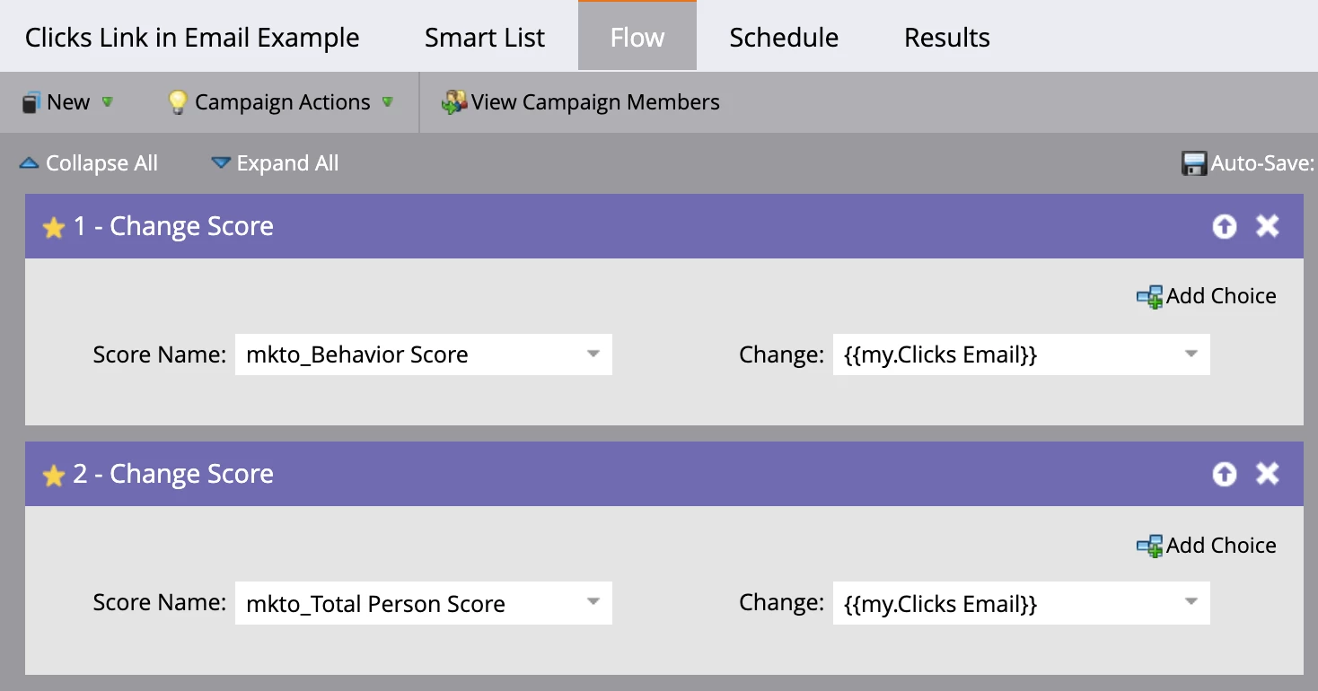Screen dimensions: 1318x691
Task: Click the Auto-Save disk icon
Action: [1194, 163]
